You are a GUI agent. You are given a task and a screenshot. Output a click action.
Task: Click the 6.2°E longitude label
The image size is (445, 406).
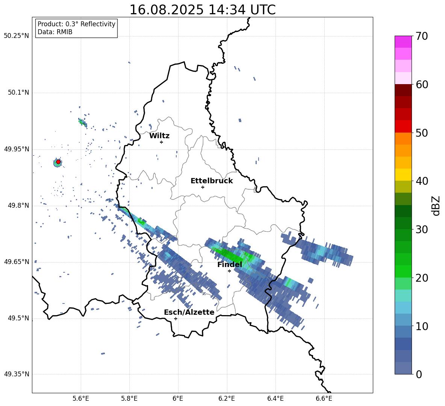227,398
